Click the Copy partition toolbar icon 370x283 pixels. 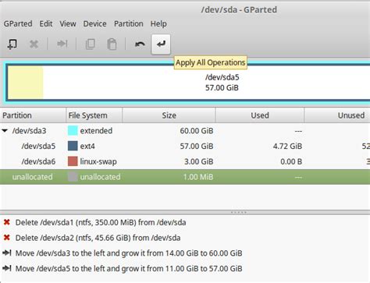90,44
